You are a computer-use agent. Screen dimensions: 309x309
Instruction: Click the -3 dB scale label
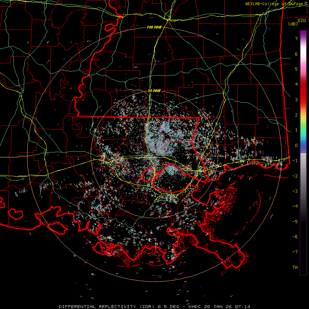tap(295, 191)
